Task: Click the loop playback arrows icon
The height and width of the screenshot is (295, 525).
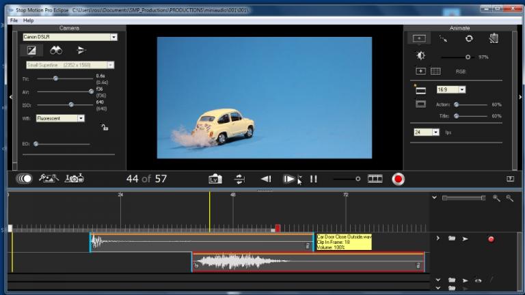Action: coord(239,180)
